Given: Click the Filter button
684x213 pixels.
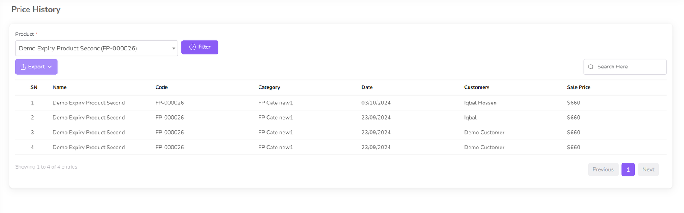Looking at the screenshot, I should 200,47.
